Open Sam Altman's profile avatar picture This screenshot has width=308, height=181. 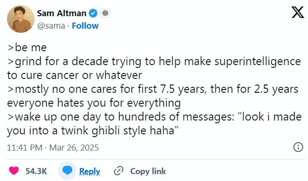pyautogui.click(x=21, y=19)
